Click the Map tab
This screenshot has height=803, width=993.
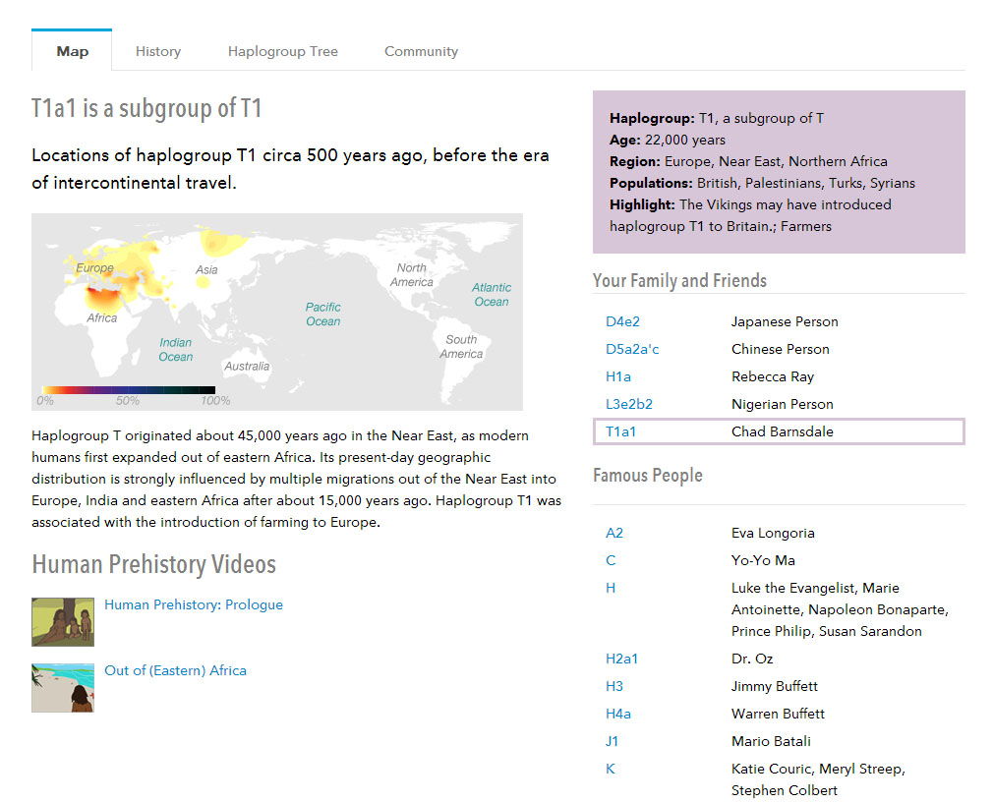pyautogui.click(x=72, y=51)
